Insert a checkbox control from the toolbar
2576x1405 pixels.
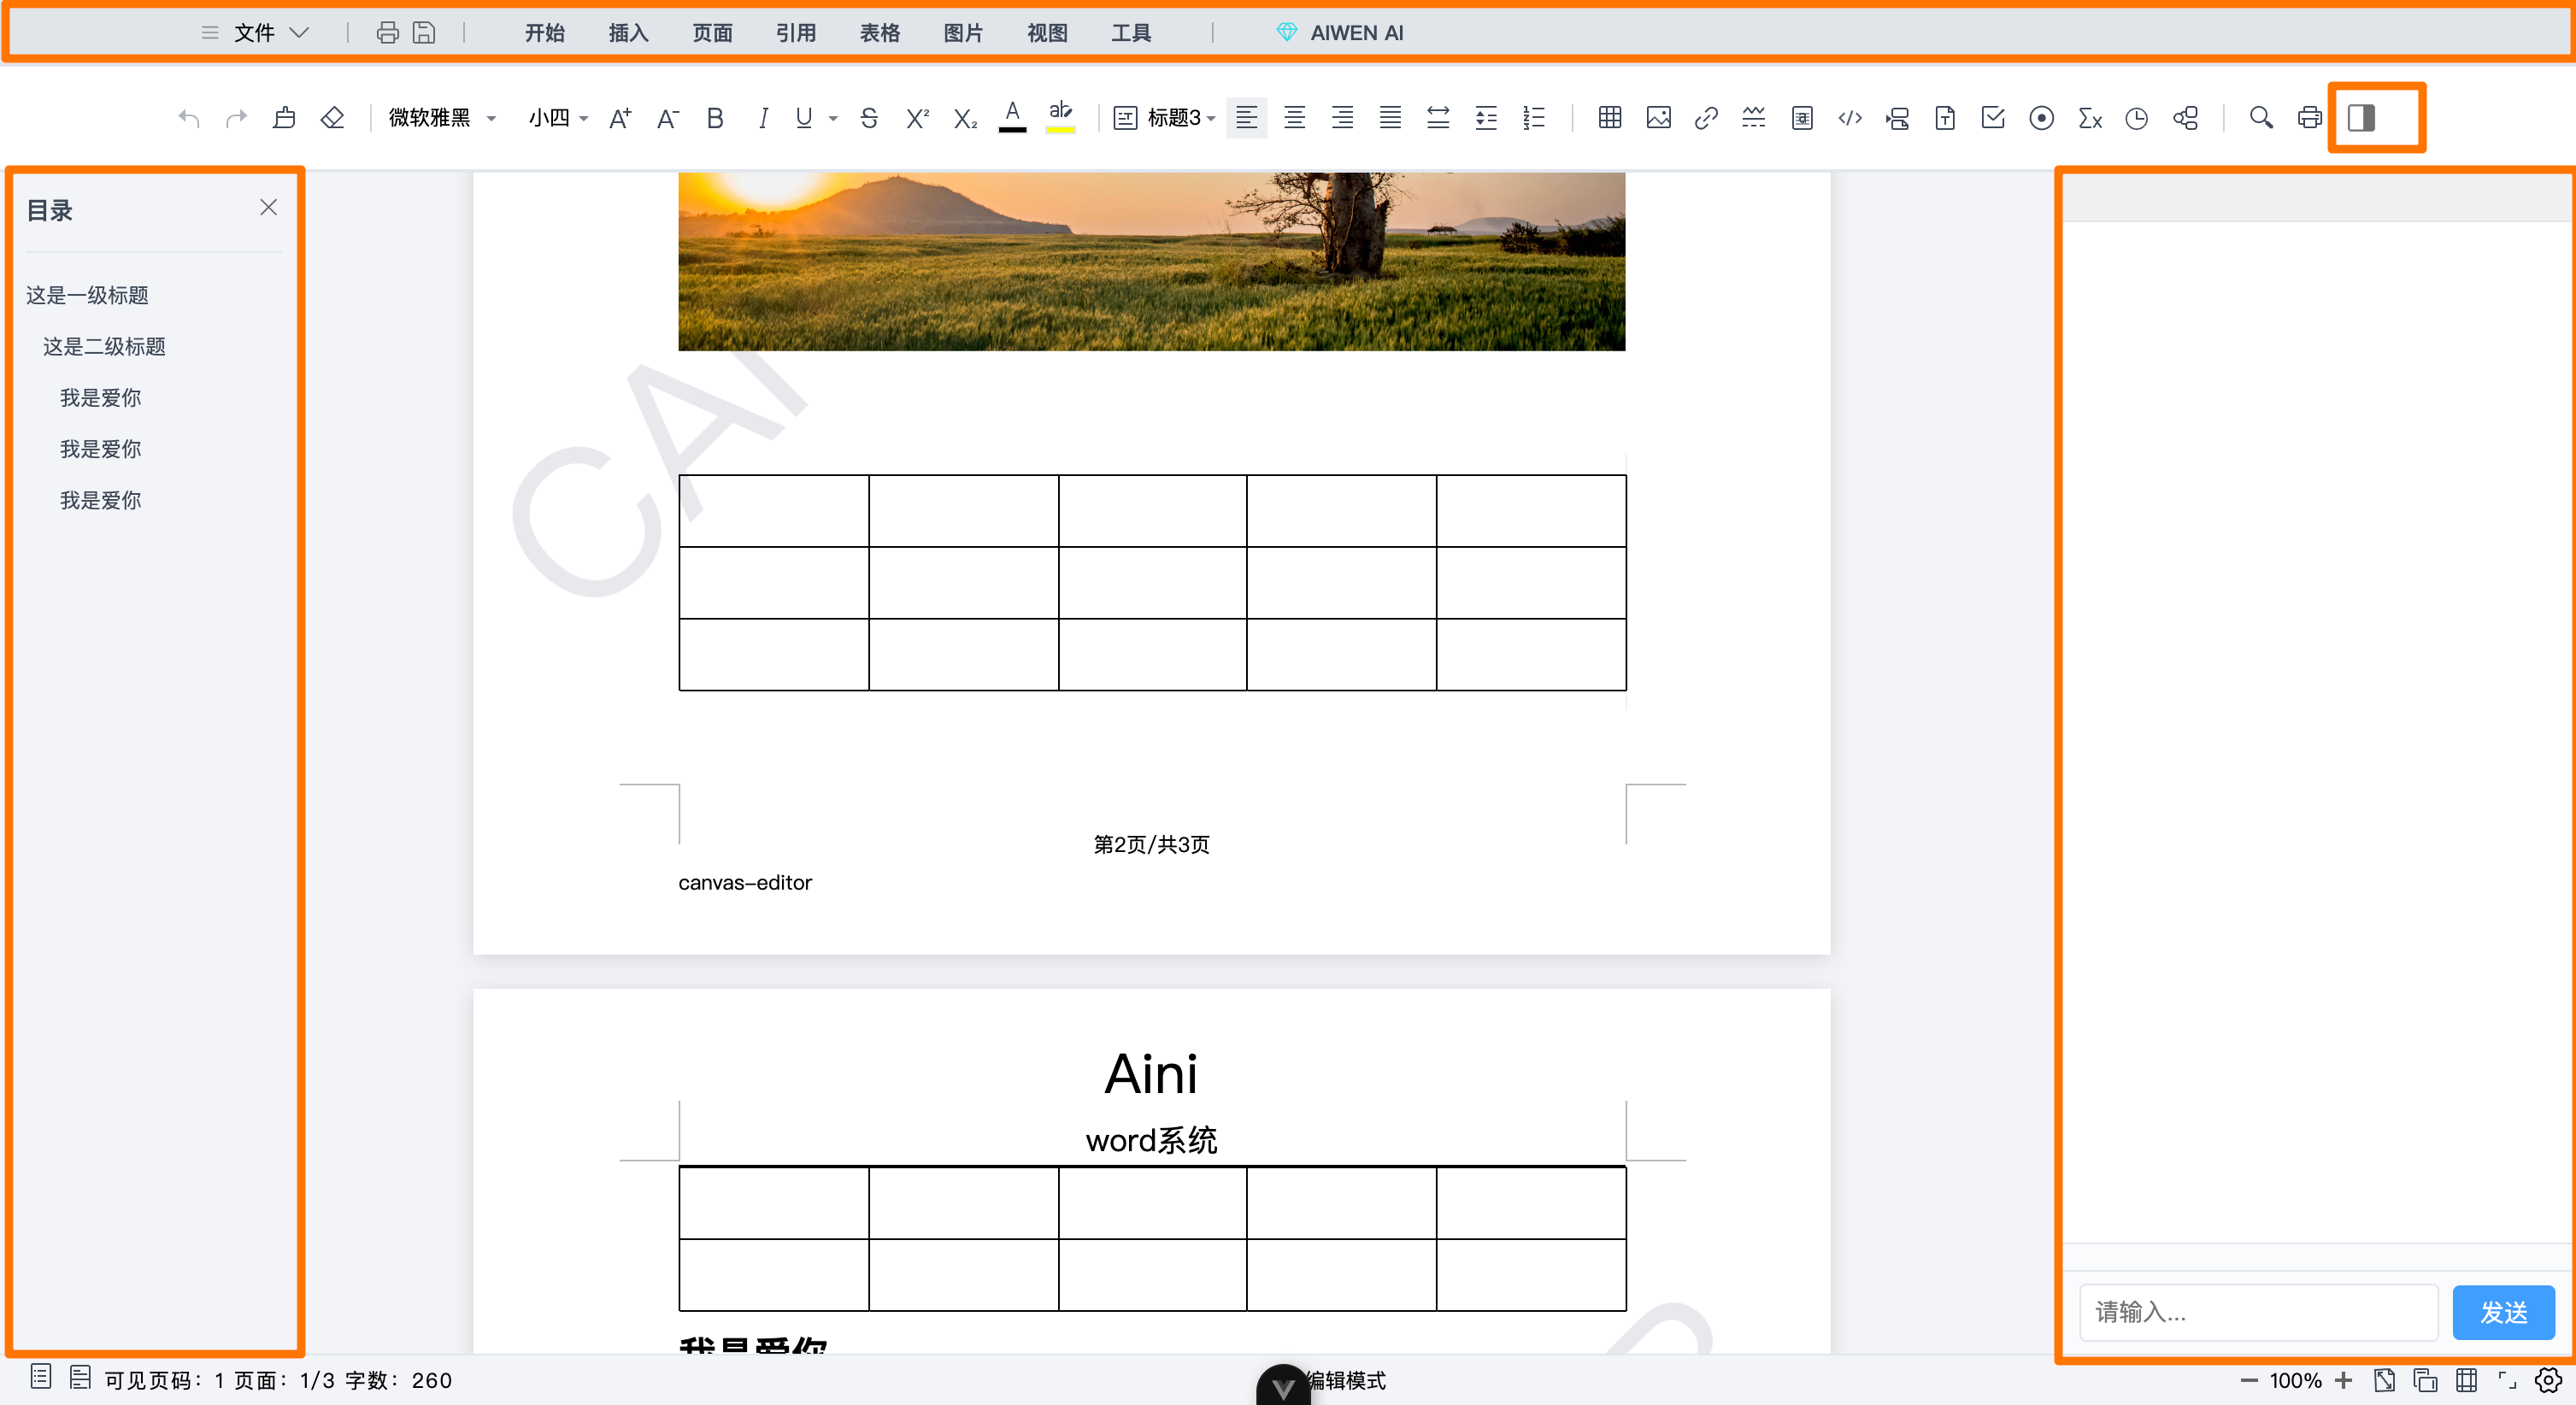coord(1993,118)
